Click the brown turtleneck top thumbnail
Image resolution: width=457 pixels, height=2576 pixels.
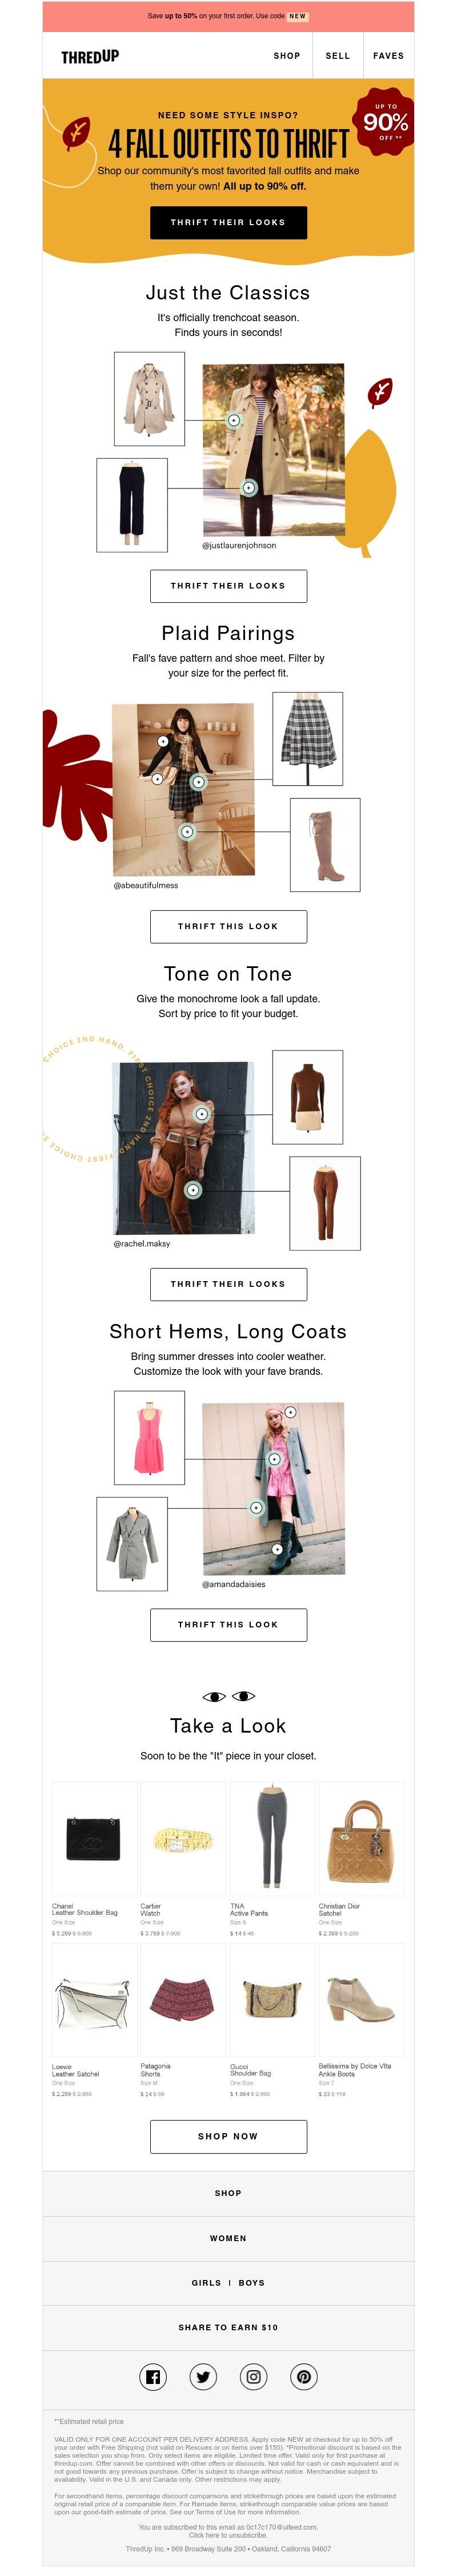[308, 1097]
